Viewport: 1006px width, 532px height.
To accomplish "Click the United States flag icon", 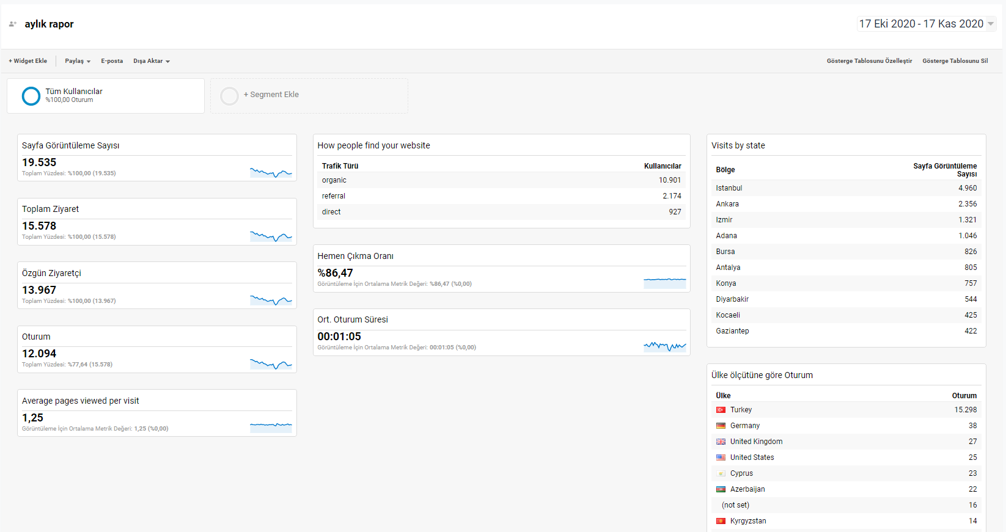I will tap(721, 457).
